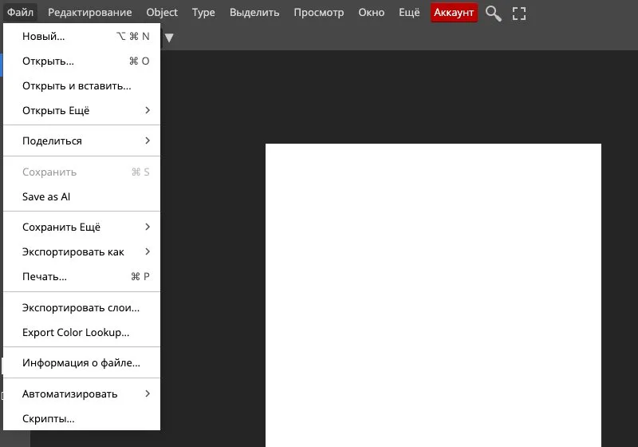Open the Просмотр menu
This screenshot has height=447, width=638.
pos(318,12)
